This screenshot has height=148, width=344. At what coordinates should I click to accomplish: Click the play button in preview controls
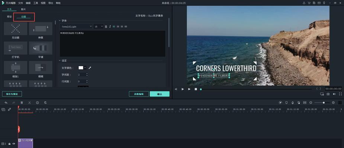(189, 89)
